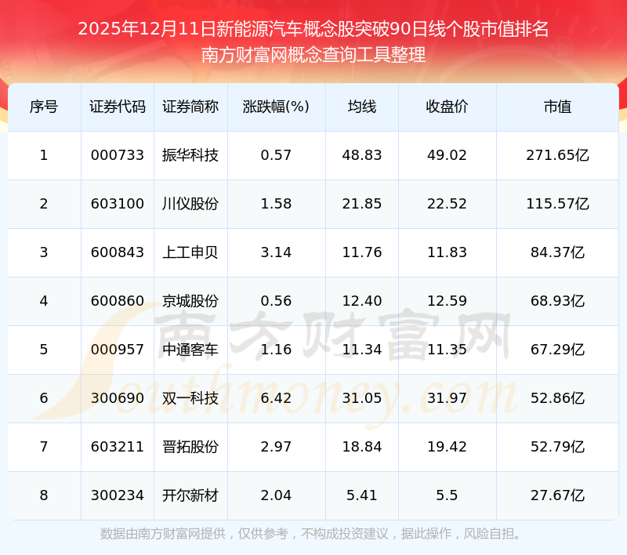Click market value 52.79亿
The height and width of the screenshot is (555, 627).
point(557,447)
